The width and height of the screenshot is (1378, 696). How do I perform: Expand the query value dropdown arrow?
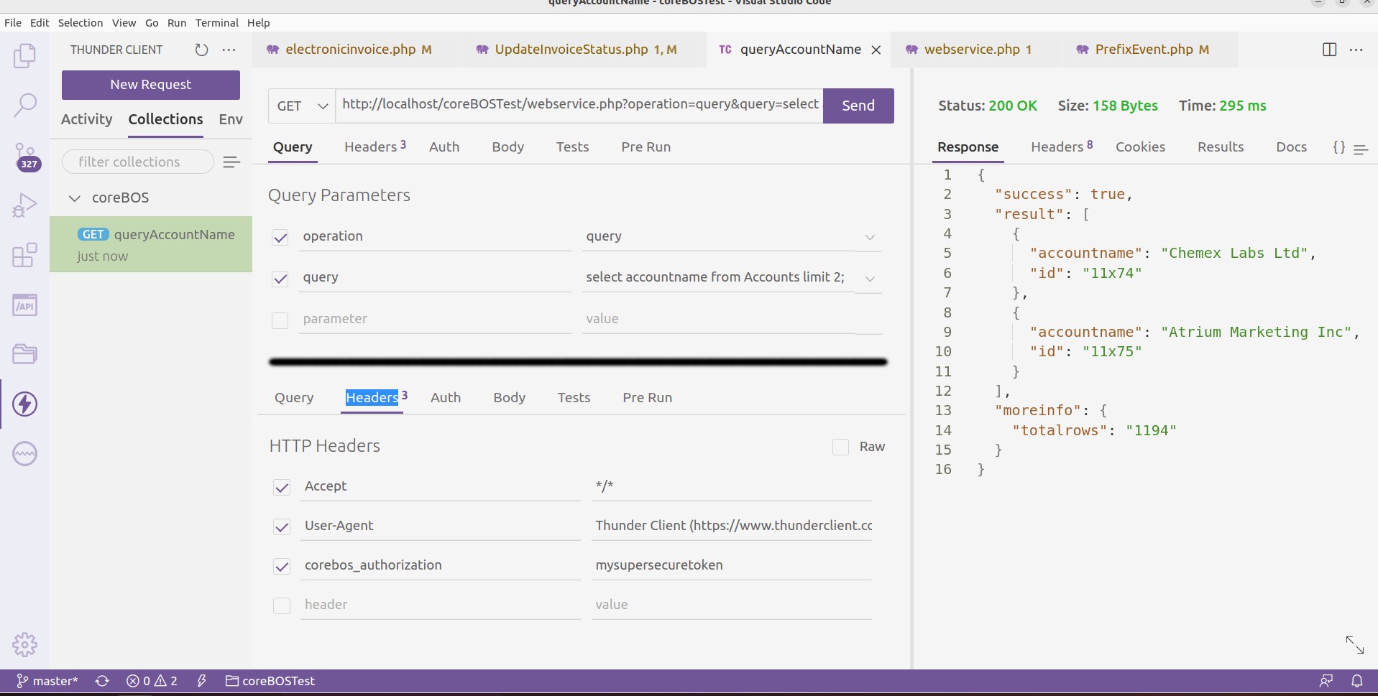[x=870, y=279]
